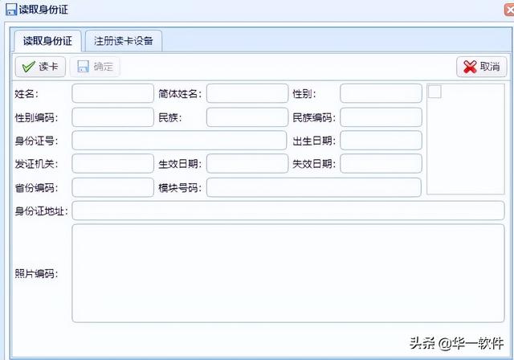Close the 读取身份证 dialog window
The image size is (514, 360).
click(x=509, y=10)
